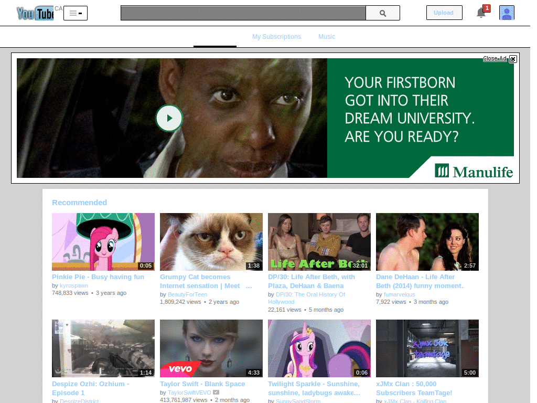
Task: Click the Close Ad text link
Action: [495, 59]
